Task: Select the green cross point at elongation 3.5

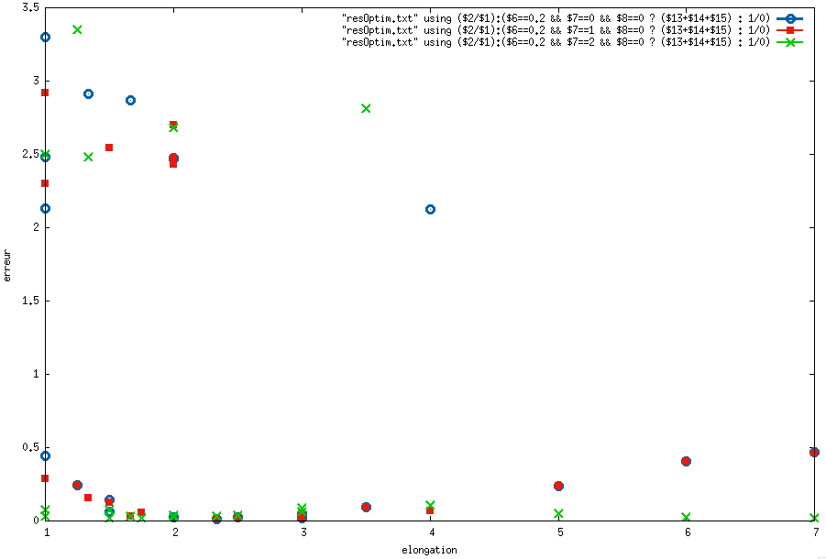Action: coord(366,108)
